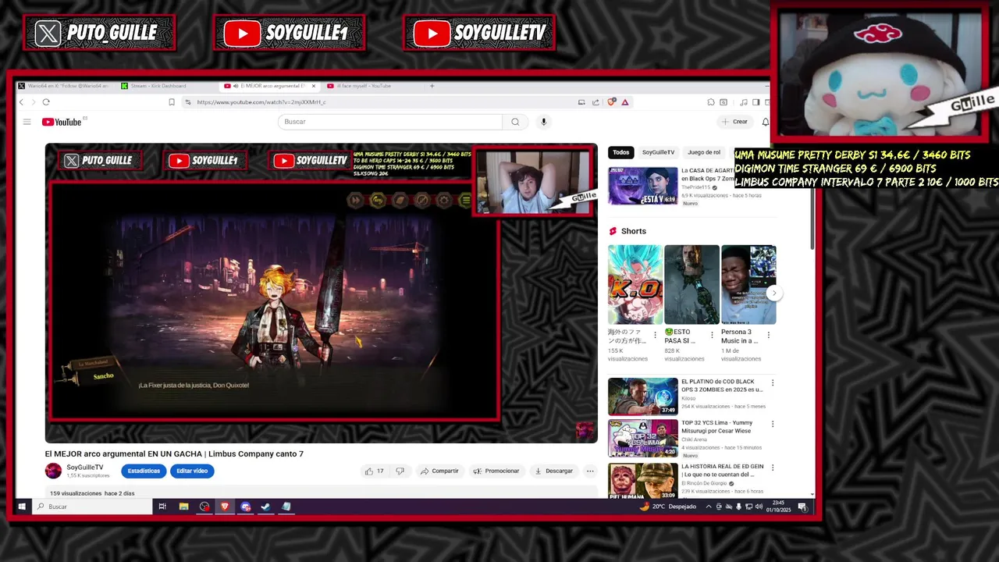Switch to Brave browser in the taskbar
Screen dimensions: 999x562
point(225,507)
